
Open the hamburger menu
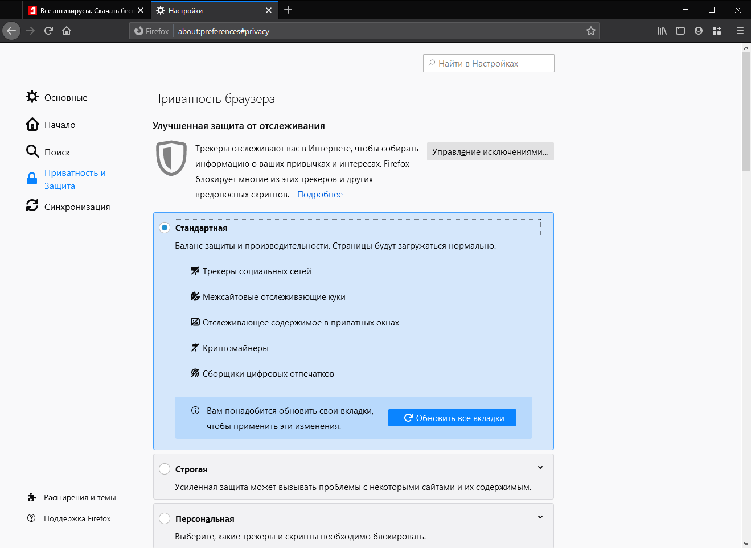point(740,31)
